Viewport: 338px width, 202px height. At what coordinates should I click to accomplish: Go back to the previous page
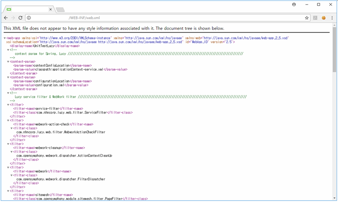click(x=6, y=18)
